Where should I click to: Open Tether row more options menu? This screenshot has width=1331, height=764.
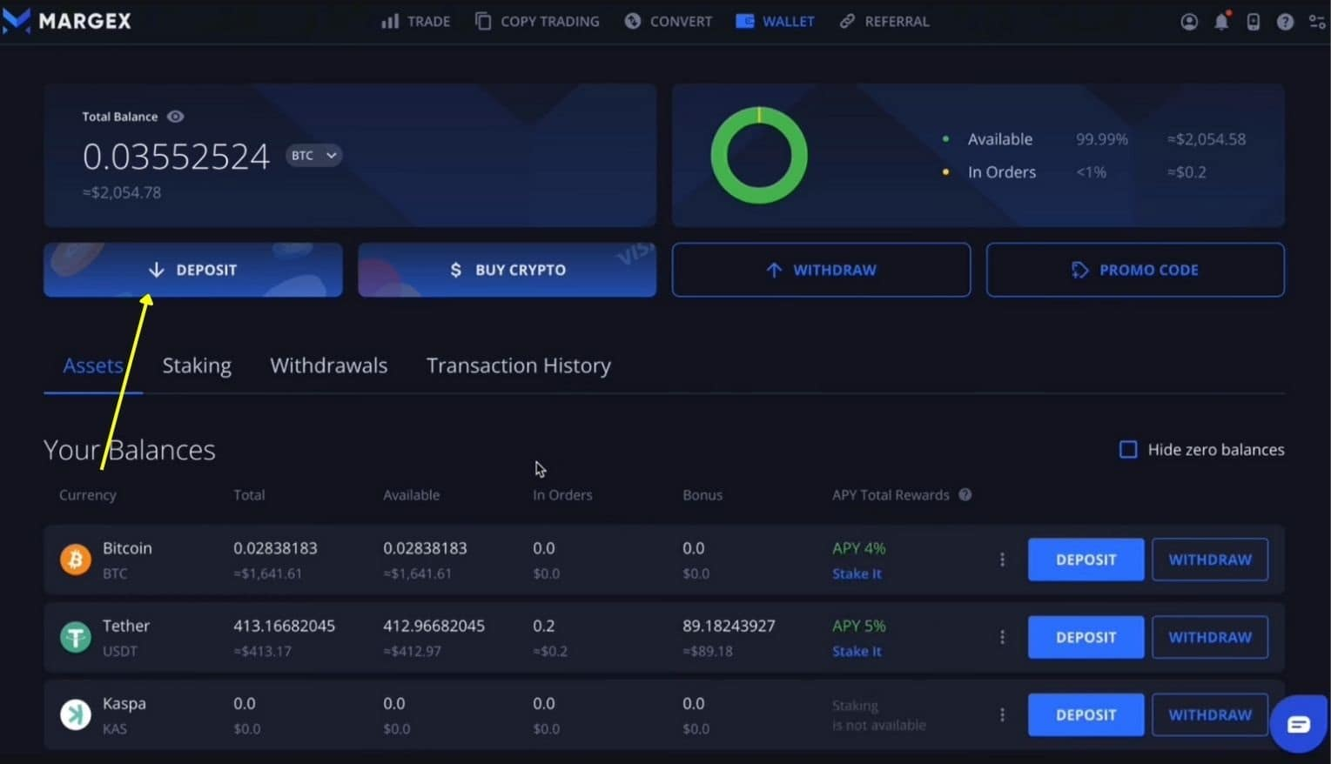click(x=1002, y=637)
